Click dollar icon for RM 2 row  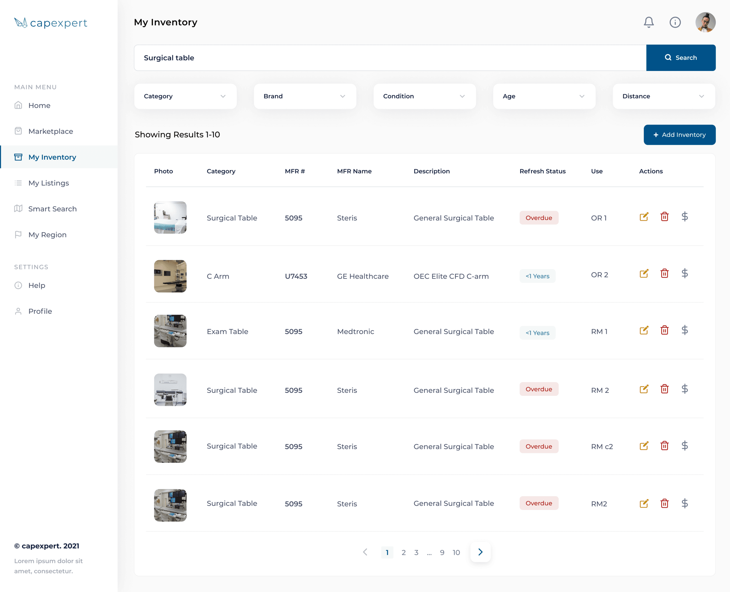pos(684,389)
